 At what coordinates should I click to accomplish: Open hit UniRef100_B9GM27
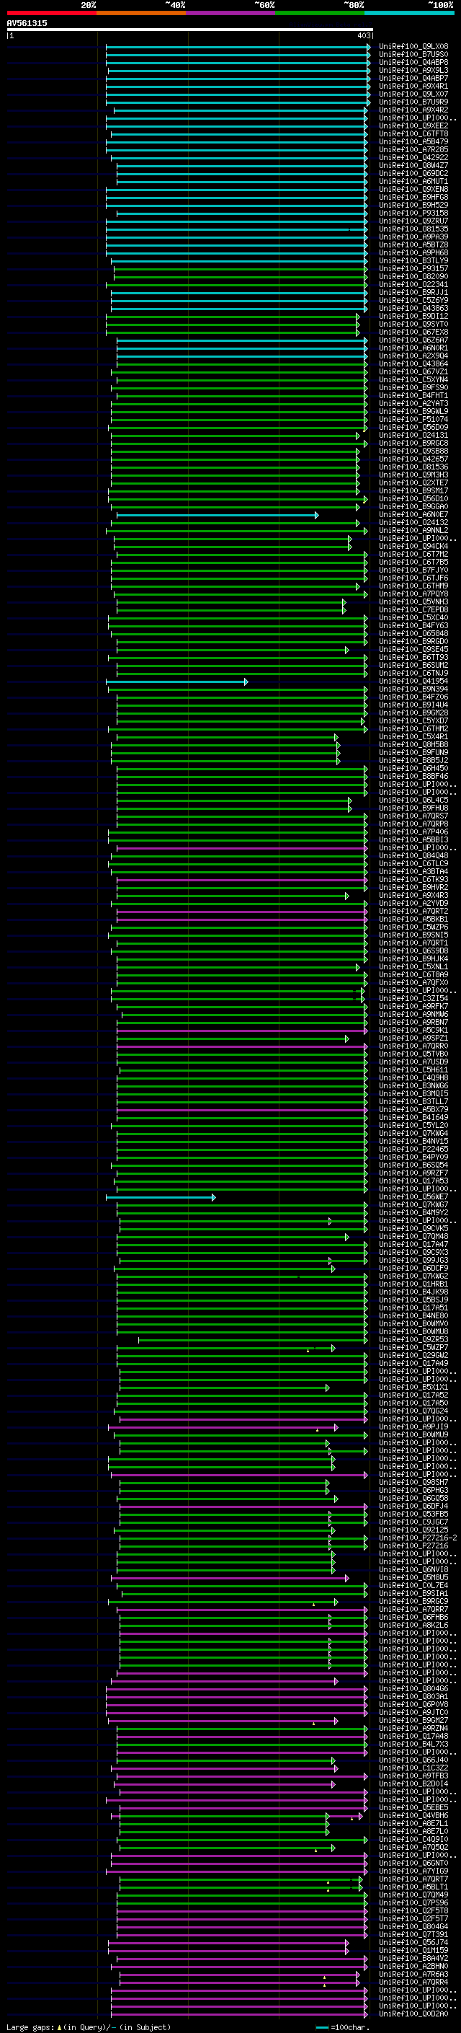coord(413,1721)
